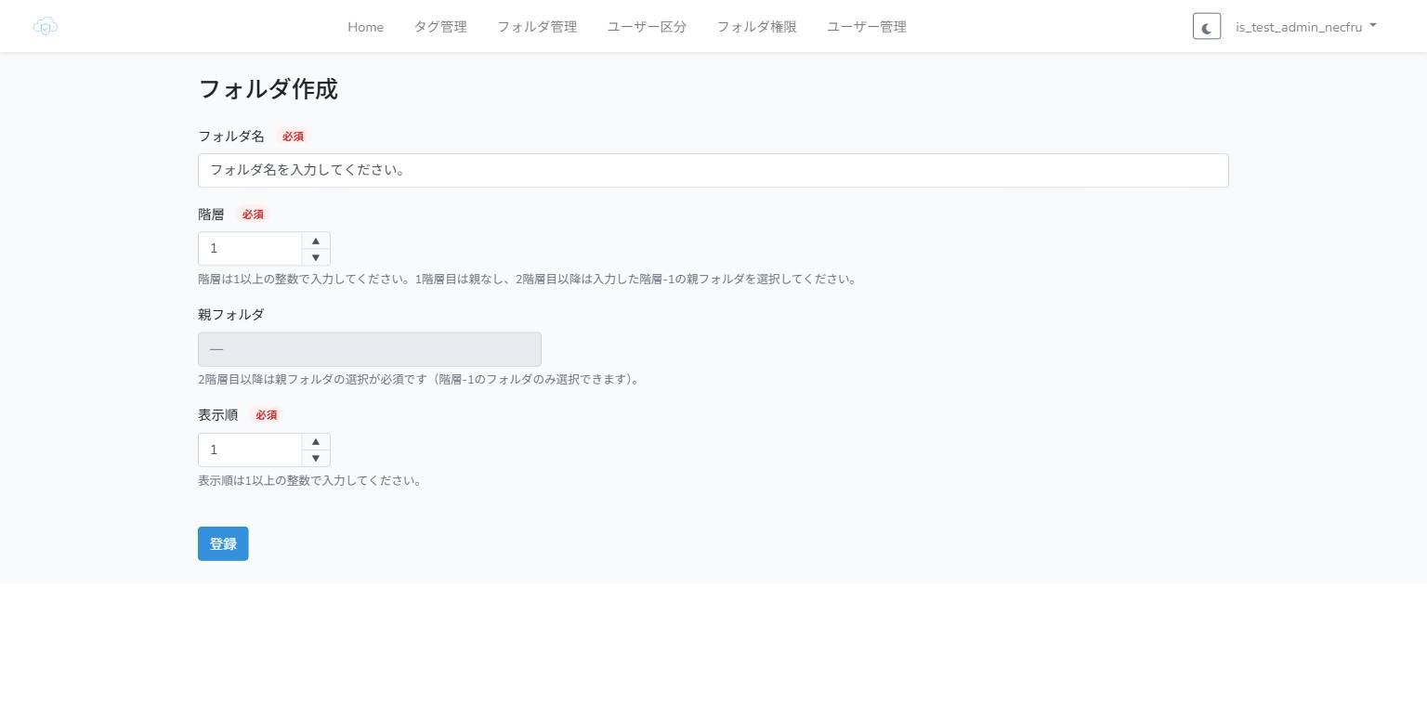
Task: Decrease 階層 value with down arrow
Action: click(x=316, y=257)
